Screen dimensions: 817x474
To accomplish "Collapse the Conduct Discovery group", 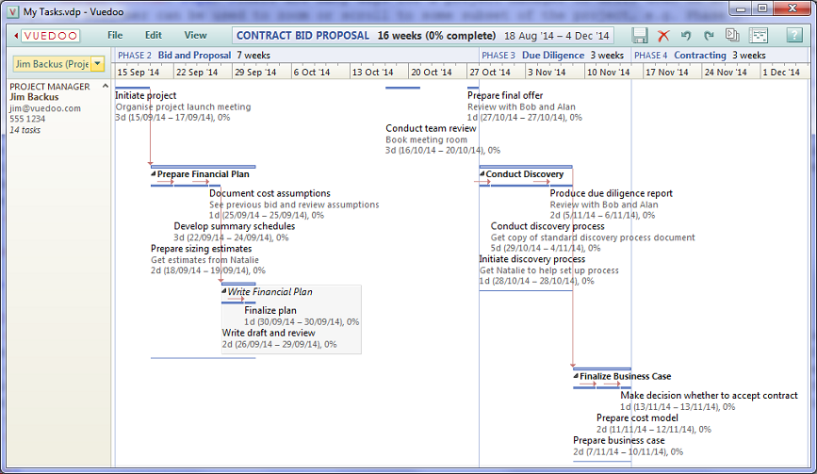I will pos(482,174).
